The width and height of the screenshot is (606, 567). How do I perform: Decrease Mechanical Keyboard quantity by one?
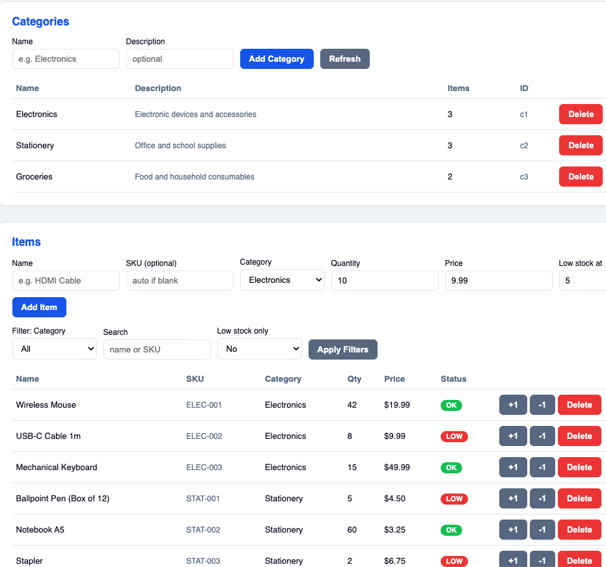click(x=543, y=468)
